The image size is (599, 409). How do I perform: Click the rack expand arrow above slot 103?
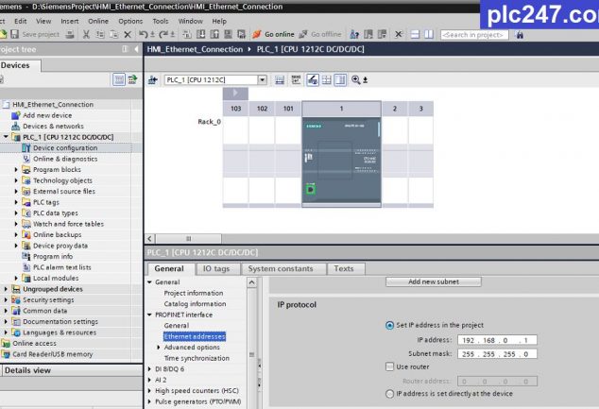coord(235,93)
